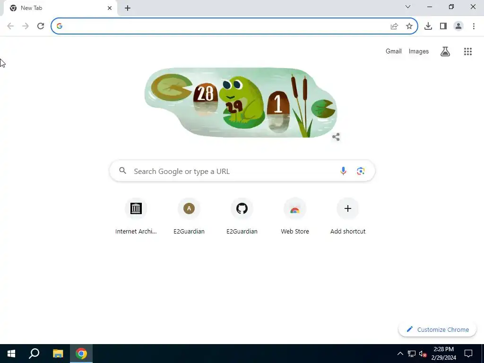Image resolution: width=484 pixels, height=363 pixels.
Task: Click the Add shortcut tile
Action: tap(348, 216)
